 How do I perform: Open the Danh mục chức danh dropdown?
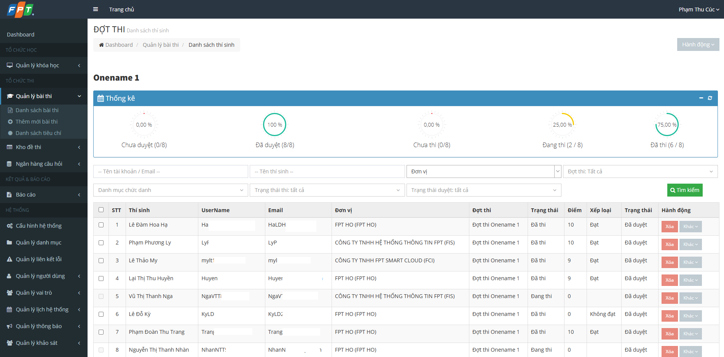[x=171, y=190]
